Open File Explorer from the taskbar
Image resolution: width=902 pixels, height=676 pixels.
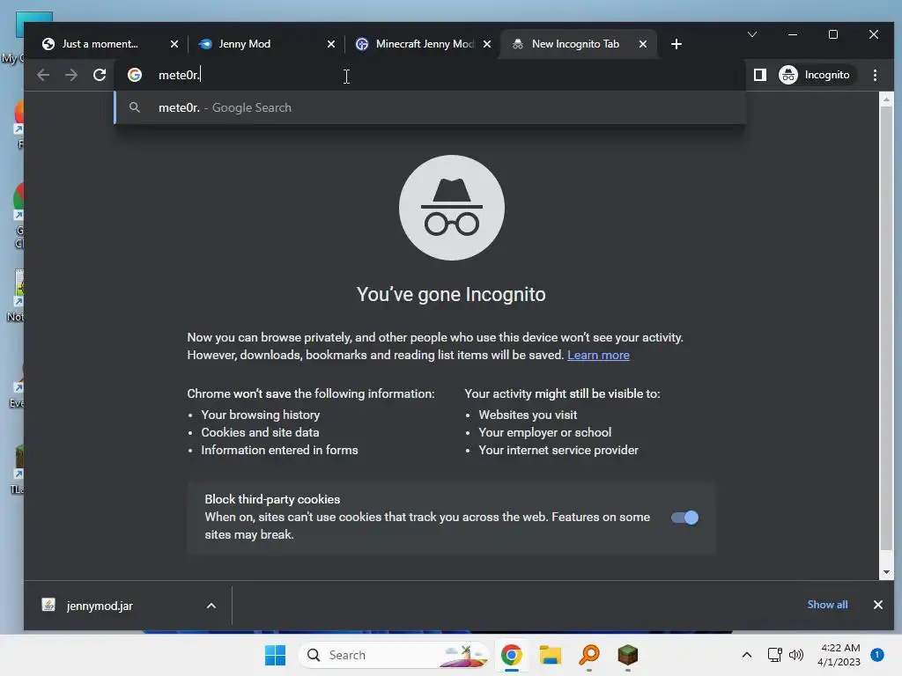coord(551,655)
